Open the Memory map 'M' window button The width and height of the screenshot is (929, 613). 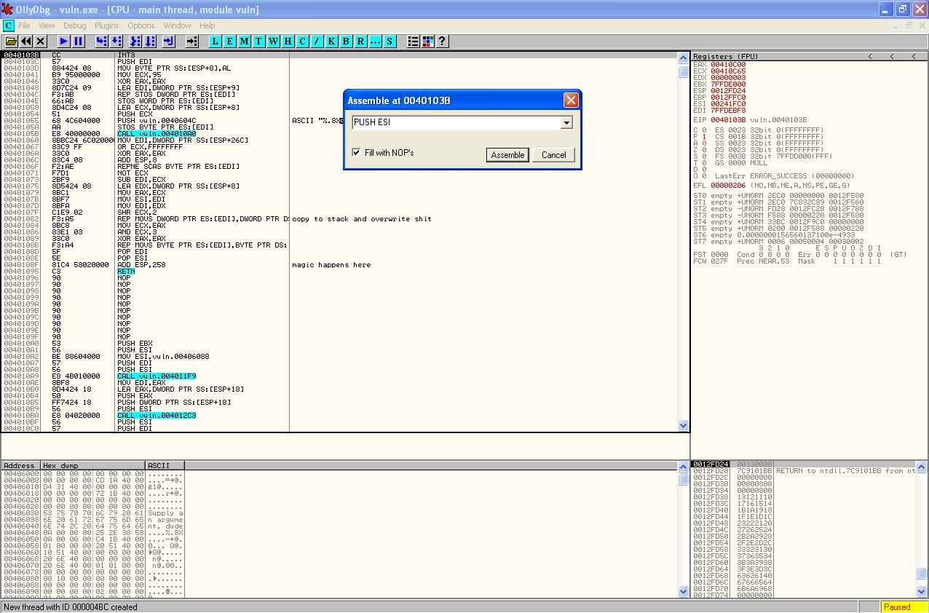(x=244, y=41)
